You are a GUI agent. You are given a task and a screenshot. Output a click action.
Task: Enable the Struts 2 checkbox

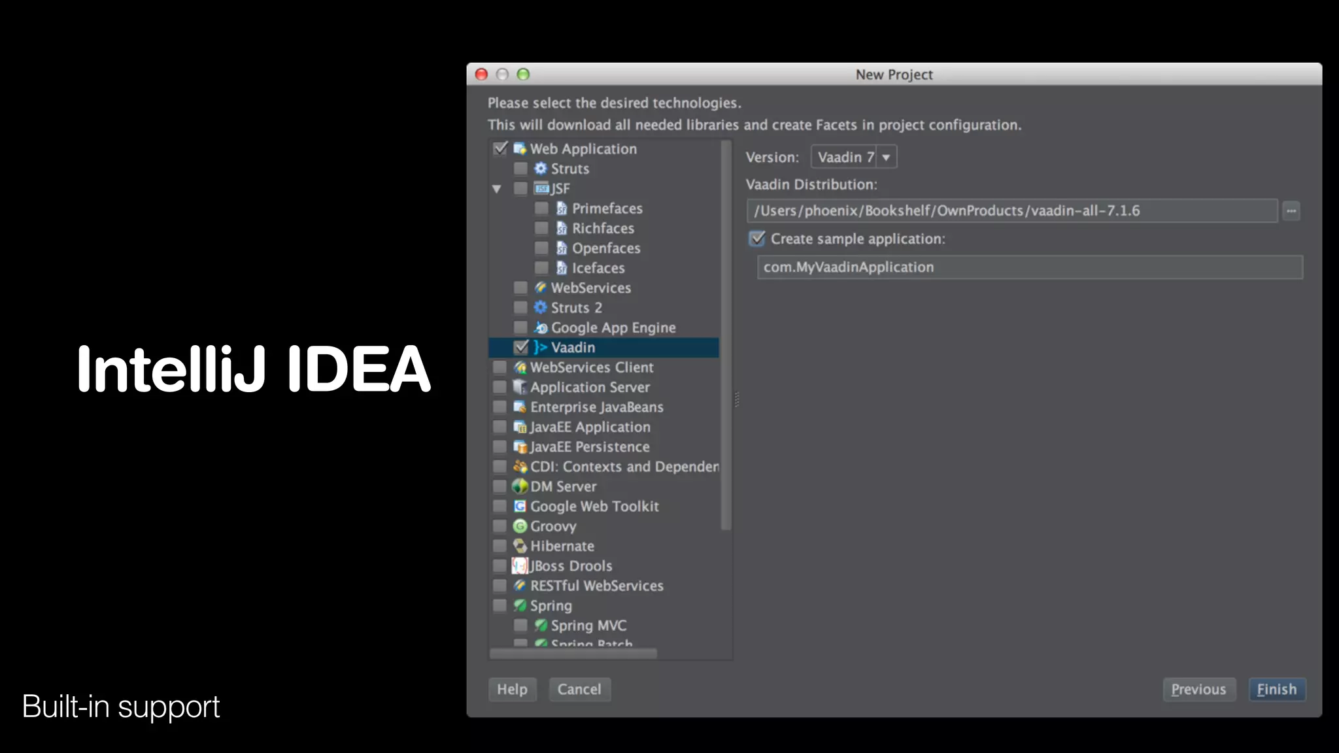[x=520, y=307]
